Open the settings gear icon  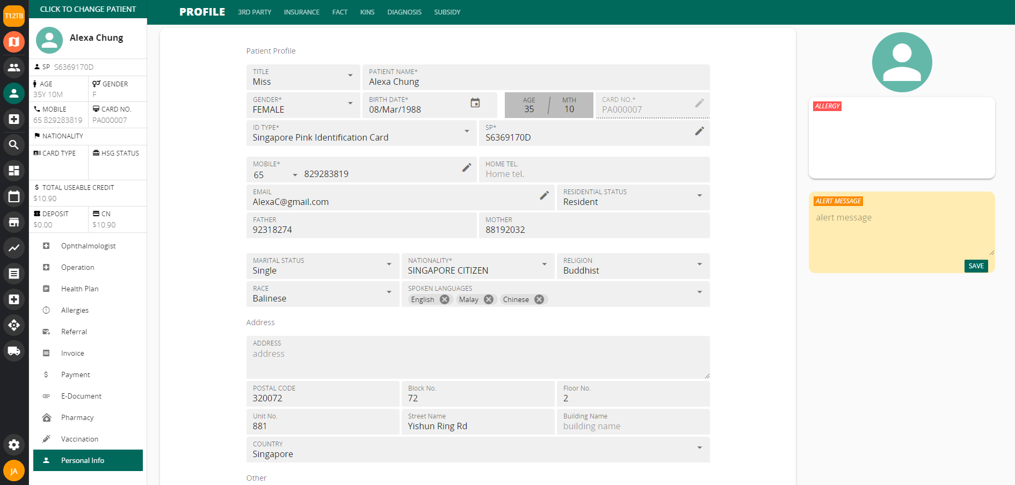(14, 445)
